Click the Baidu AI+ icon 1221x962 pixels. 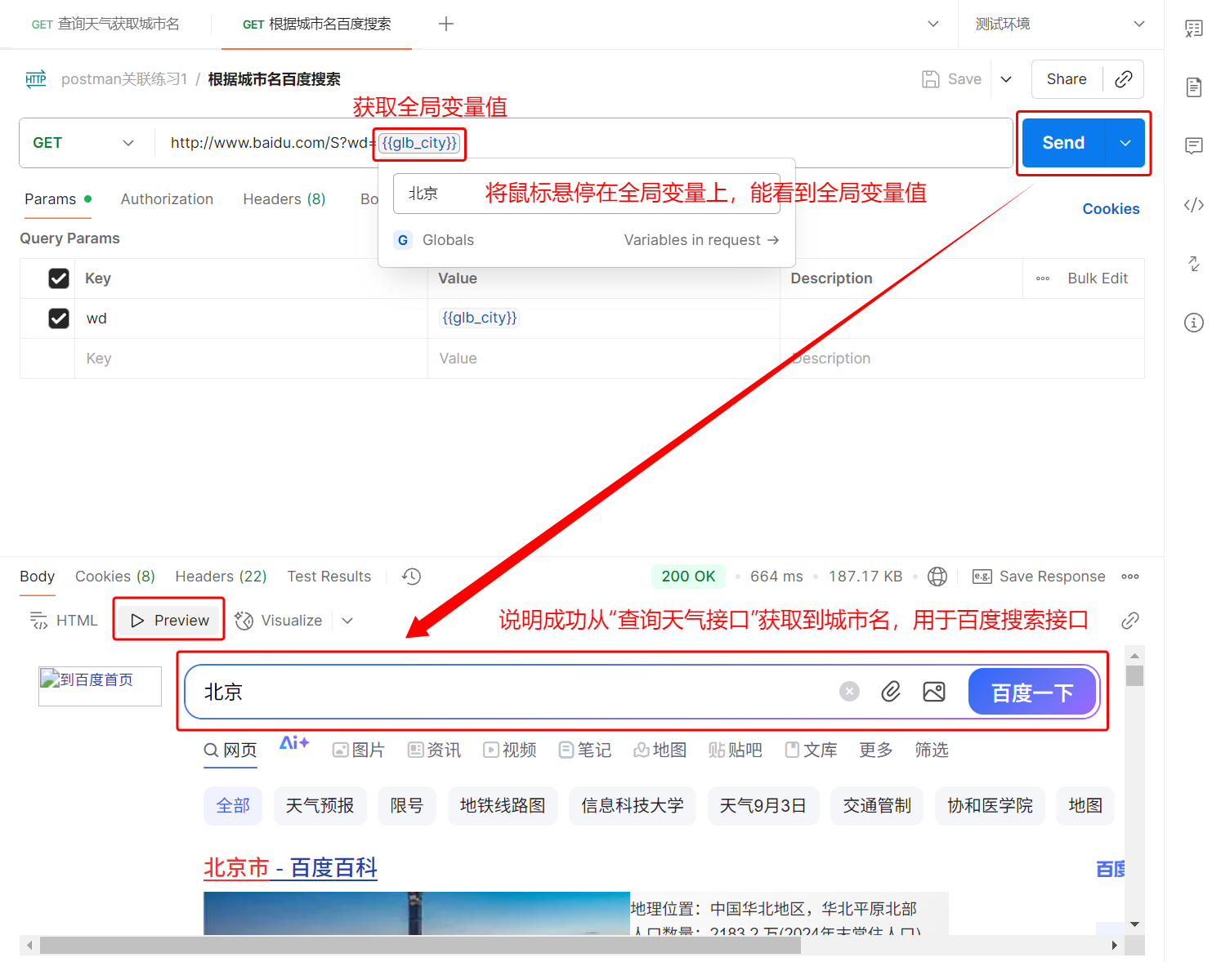point(294,742)
